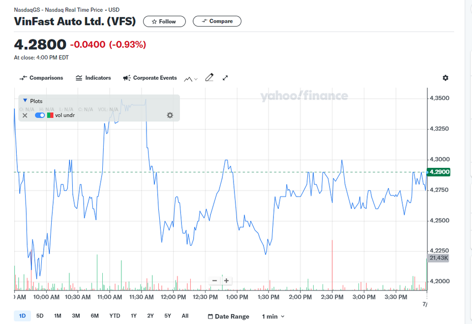Open the Indicators menu
Image resolution: width=472 pixels, height=324 pixels.
93,78
